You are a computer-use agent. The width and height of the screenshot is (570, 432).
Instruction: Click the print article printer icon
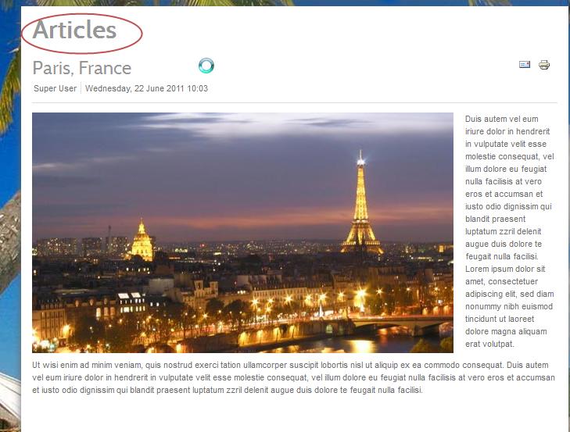point(544,65)
